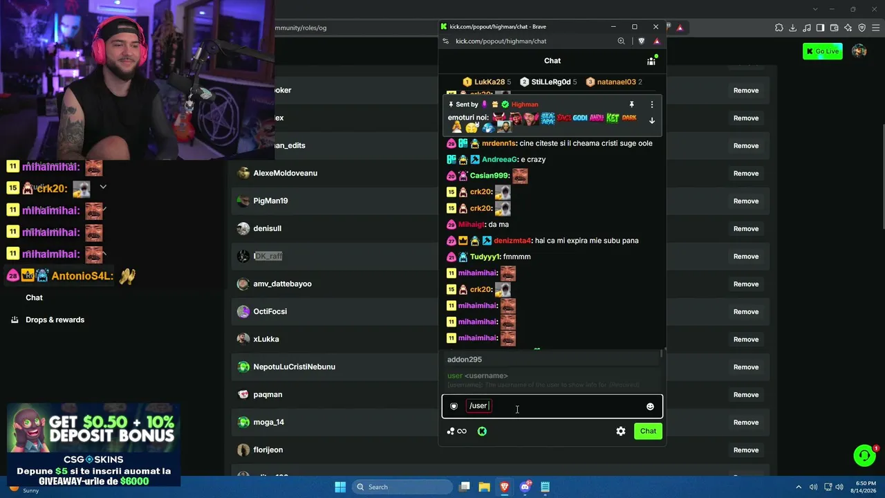The width and height of the screenshot is (885, 498).
Task: Expand the pinned message with down arrow
Action: pyautogui.click(x=651, y=120)
